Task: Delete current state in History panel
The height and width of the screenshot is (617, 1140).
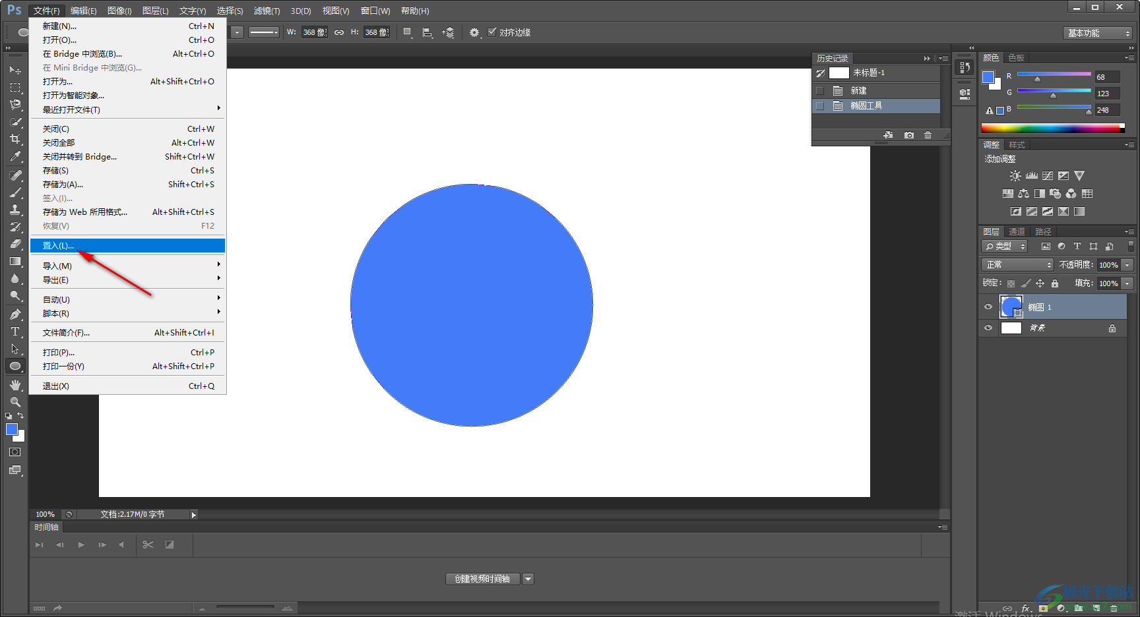Action: click(928, 135)
